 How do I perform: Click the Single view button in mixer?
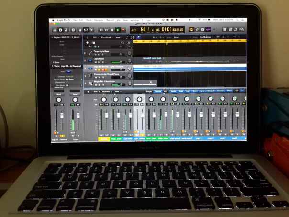[x=149, y=91]
